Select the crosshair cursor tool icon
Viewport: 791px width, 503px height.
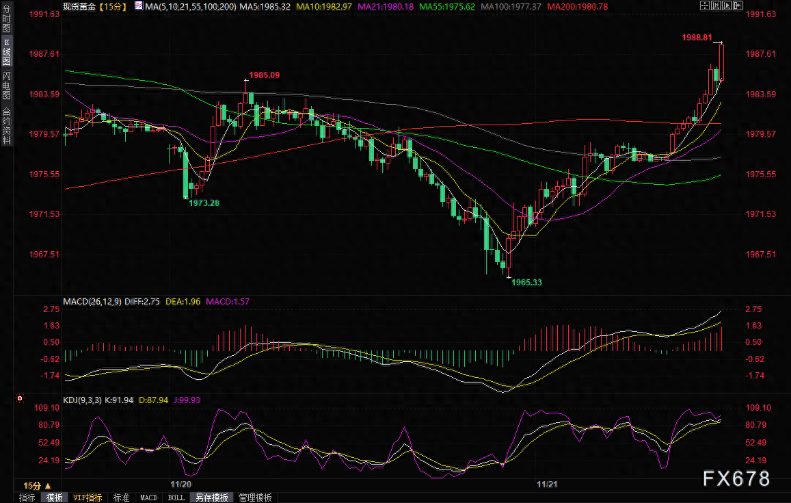(705, 5)
